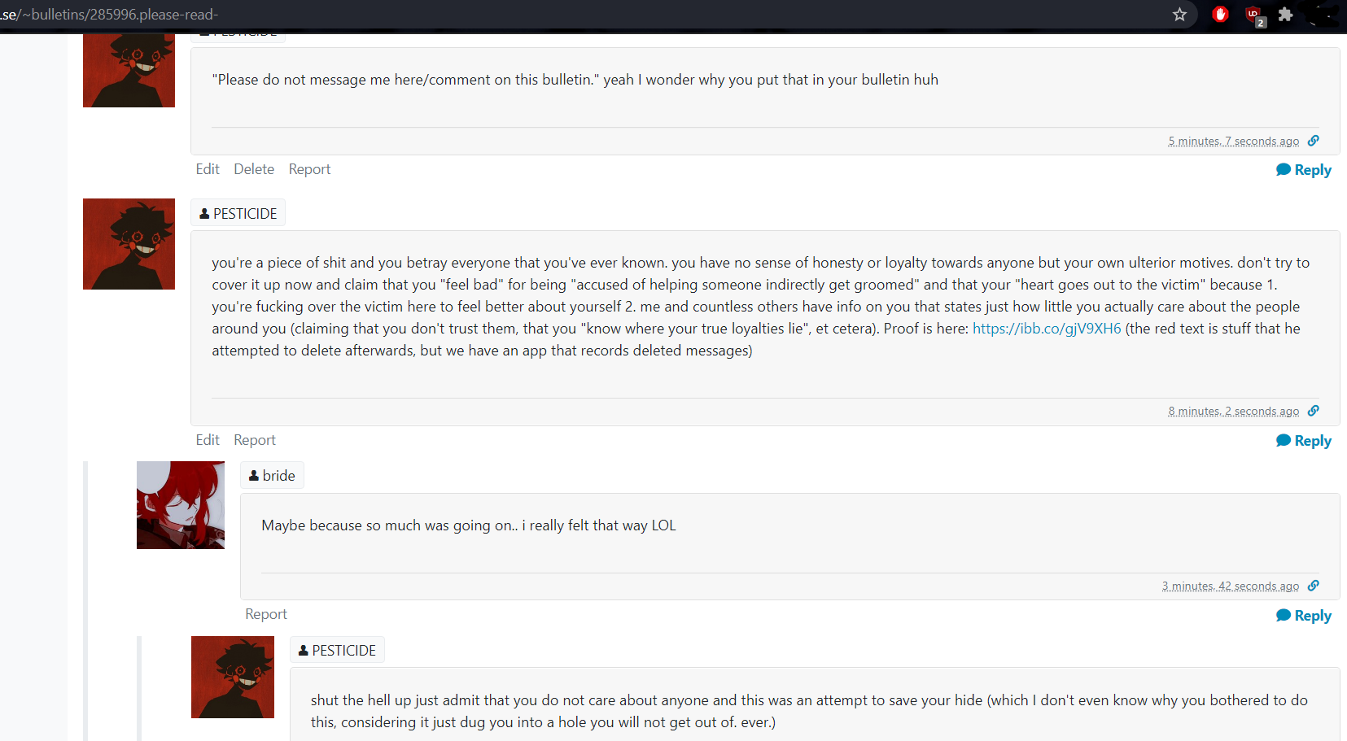
Task: Click the '3 minutes, 42 seconds ago' timestamp
Action: 1231,586
